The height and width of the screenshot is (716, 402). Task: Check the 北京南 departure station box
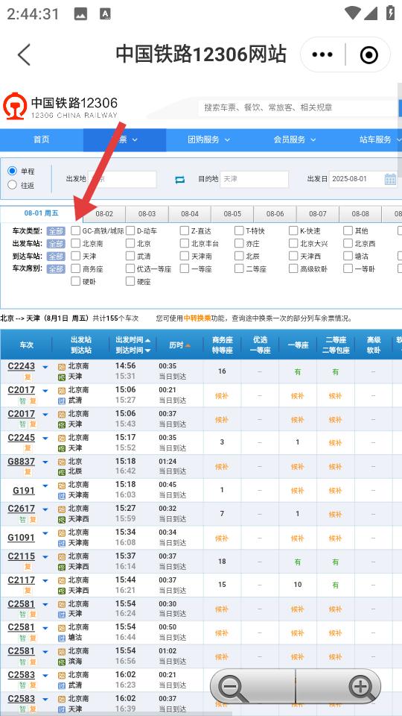tap(75, 243)
